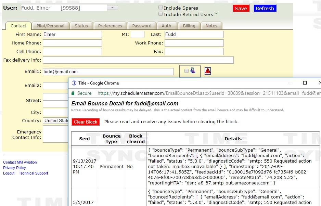Click the popup's schedulemaster.com URL address bar
Image resolution: width=321 pixels, height=206 pixels.
[209, 93]
